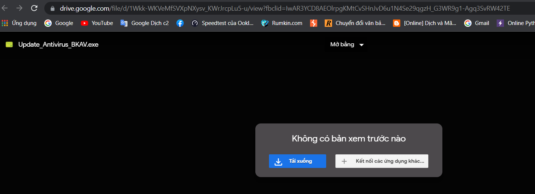Viewport: 535px width, 194px height.
Task: Click the drive.google.com URL in address bar
Action: [x=285, y=8]
